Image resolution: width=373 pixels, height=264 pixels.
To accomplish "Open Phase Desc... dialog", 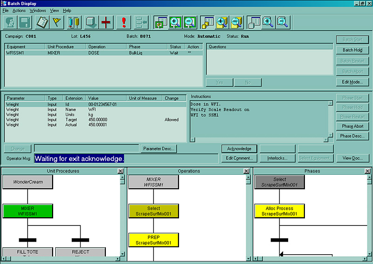I will click(x=352, y=136).
